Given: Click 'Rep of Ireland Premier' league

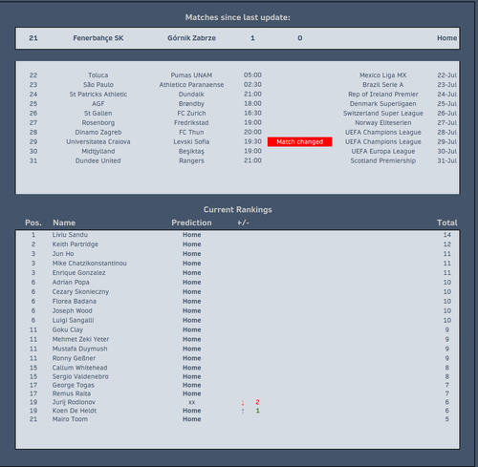Looking at the screenshot, I should pyautogui.click(x=383, y=95).
